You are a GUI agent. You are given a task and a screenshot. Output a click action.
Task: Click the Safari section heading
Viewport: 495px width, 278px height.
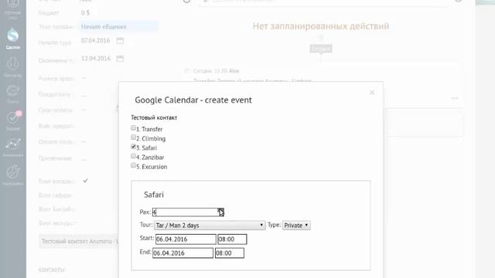[x=154, y=195]
